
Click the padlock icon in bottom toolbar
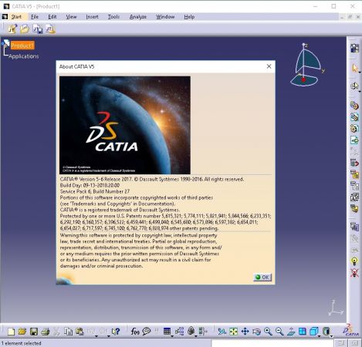[191, 331]
